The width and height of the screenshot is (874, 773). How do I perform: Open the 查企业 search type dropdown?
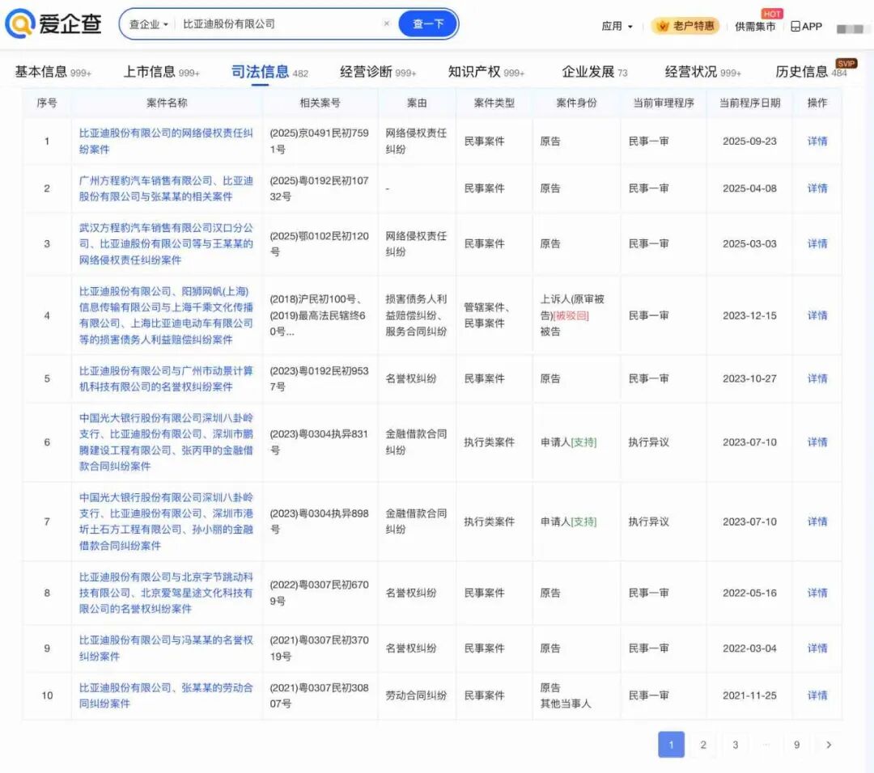click(x=148, y=24)
